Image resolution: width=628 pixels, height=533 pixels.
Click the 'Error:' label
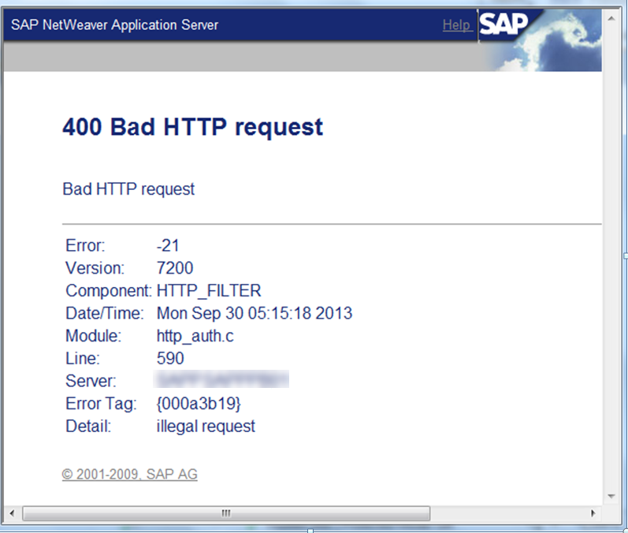click(x=85, y=246)
